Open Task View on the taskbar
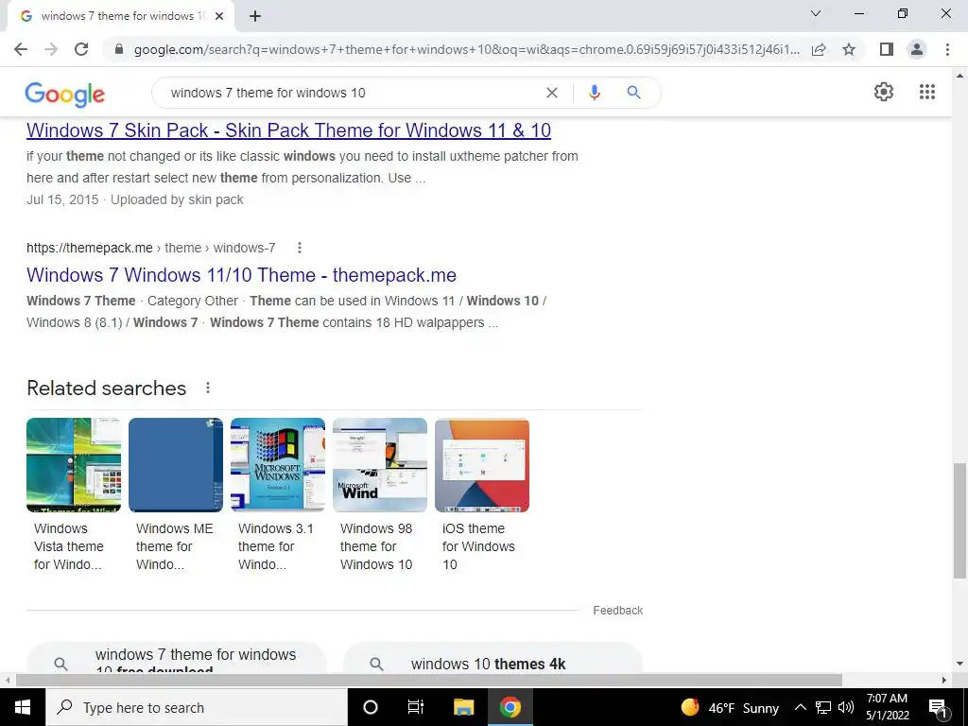This screenshot has width=968, height=726. 416,707
